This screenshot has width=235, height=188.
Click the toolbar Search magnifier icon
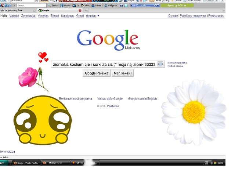(x=49, y=6)
